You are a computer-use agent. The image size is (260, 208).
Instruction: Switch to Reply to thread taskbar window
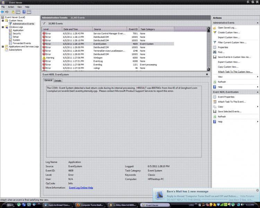point(58,205)
